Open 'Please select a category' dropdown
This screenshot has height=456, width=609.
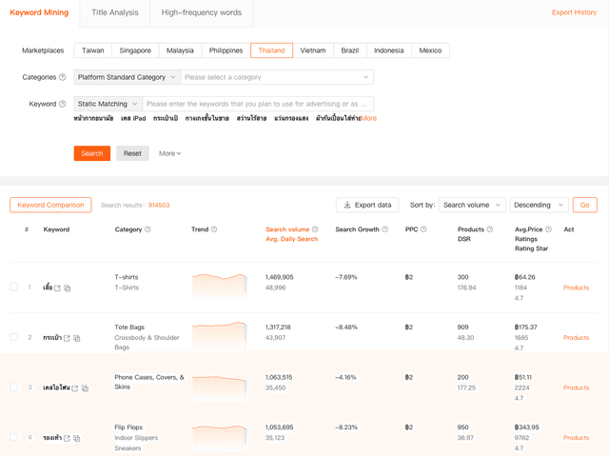click(277, 77)
